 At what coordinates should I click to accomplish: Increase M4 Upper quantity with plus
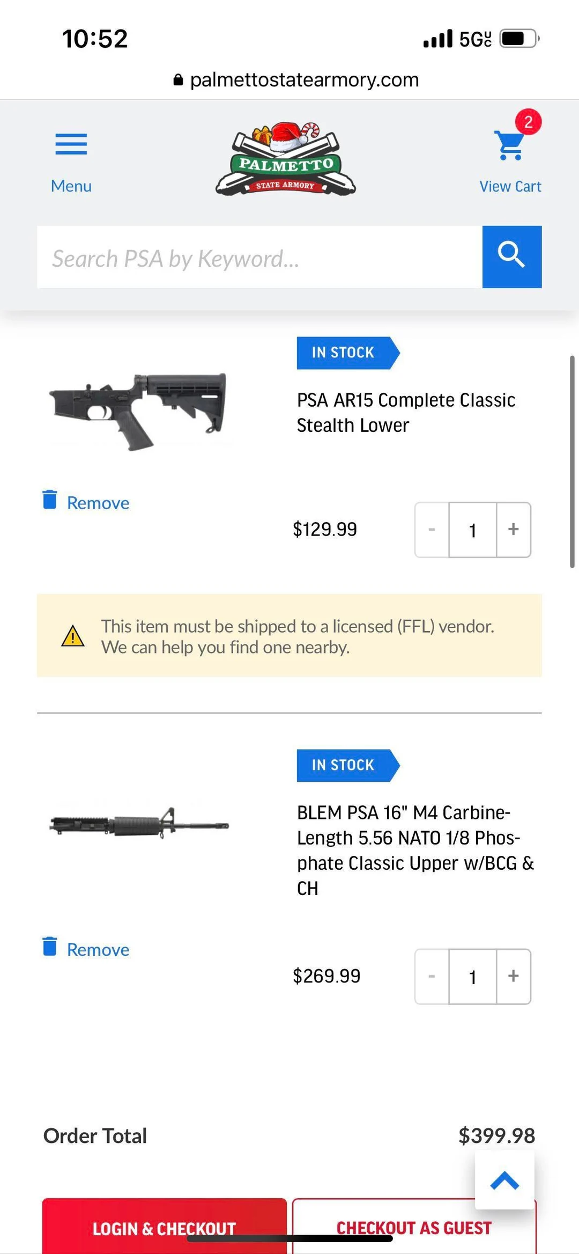pos(513,977)
